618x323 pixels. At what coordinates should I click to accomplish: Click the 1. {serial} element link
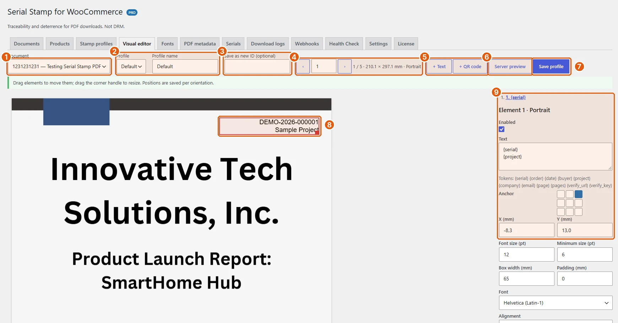[516, 97]
